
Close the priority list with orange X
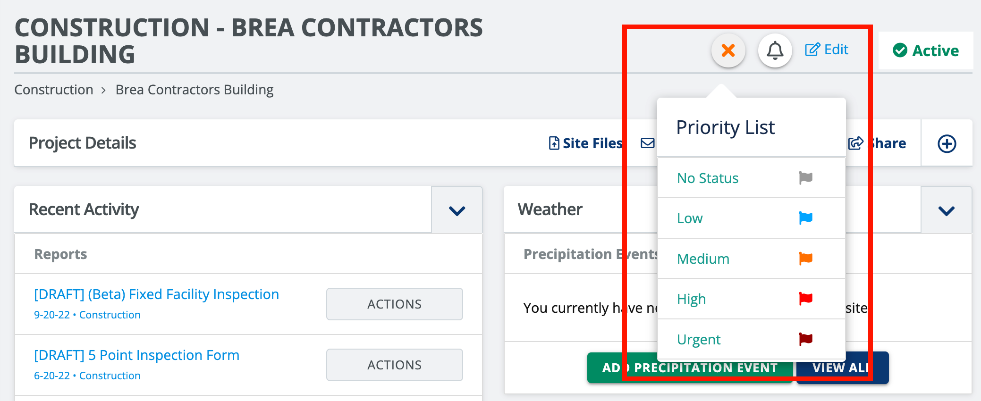click(x=728, y=50)
